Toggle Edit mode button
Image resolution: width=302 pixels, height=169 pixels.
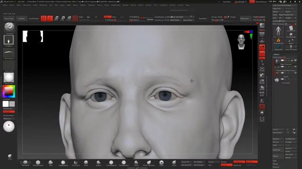[44, 18]
